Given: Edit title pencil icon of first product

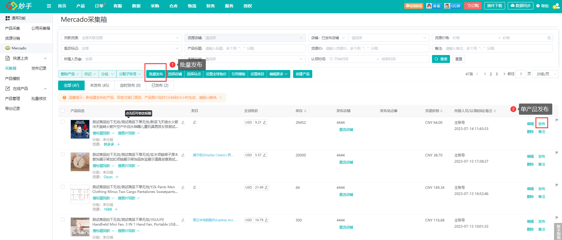Looking at the screenshot, I should pyautogui.click(x=183, y=122).
